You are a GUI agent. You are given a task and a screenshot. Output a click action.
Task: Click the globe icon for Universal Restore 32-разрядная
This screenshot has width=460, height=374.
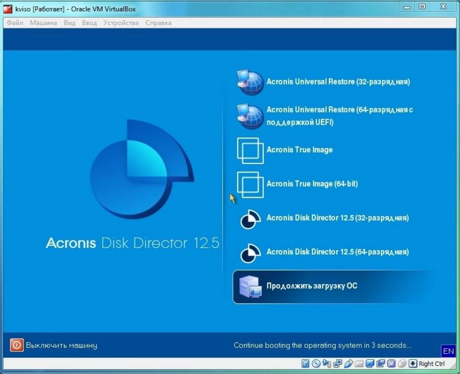(x=250, y=82)
